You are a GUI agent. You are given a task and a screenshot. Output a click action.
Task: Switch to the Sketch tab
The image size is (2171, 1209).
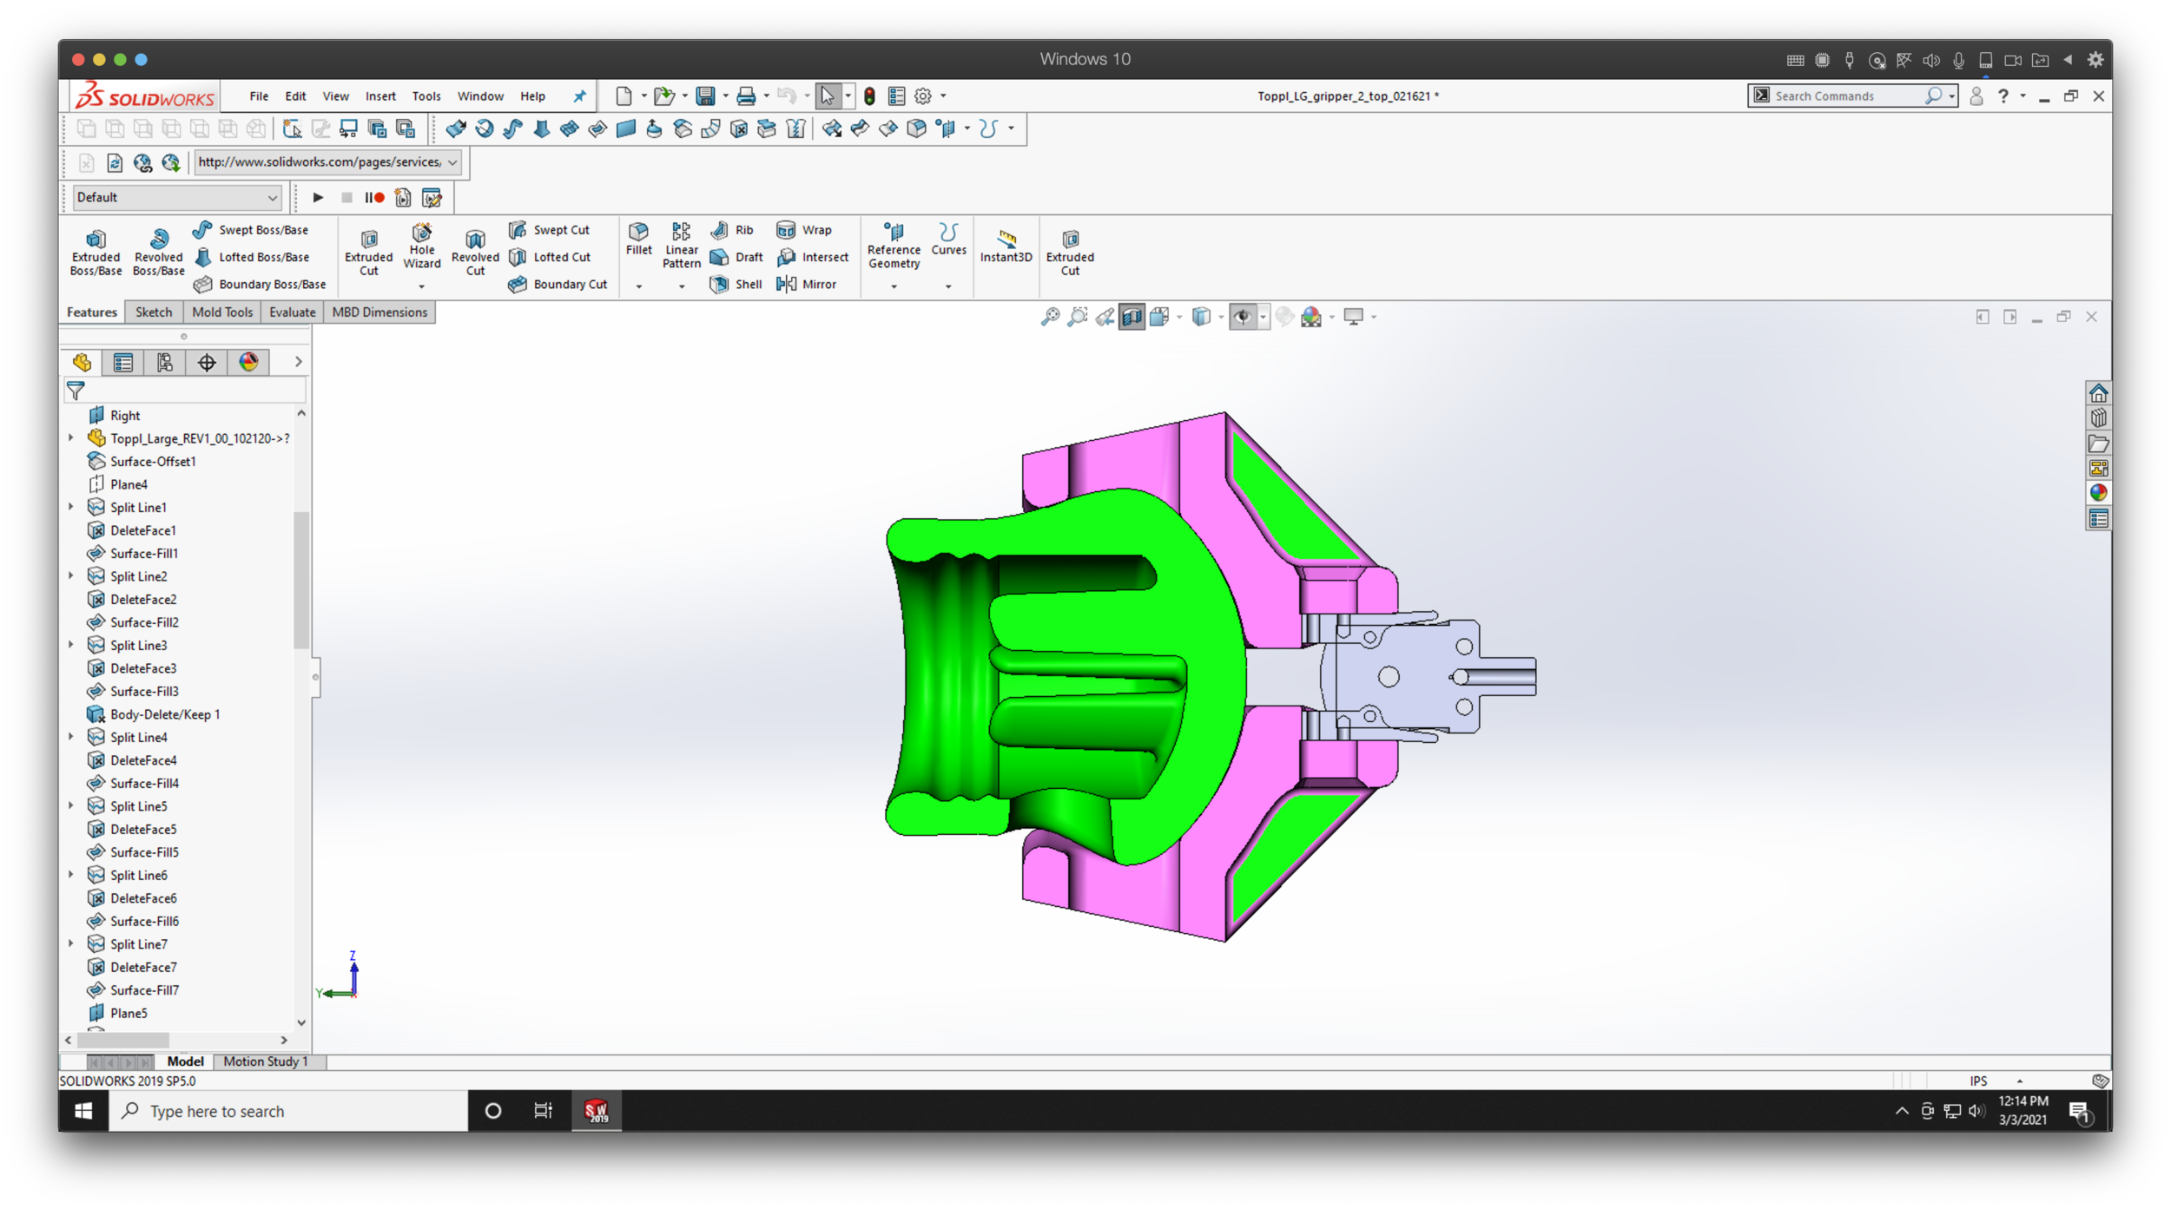154,312
